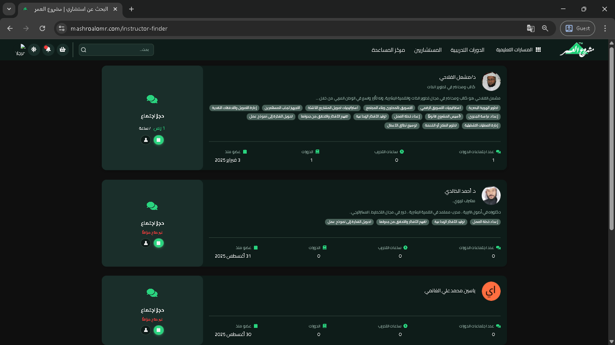
Task: Open the shopping basket icon
Action: [63, 50]
